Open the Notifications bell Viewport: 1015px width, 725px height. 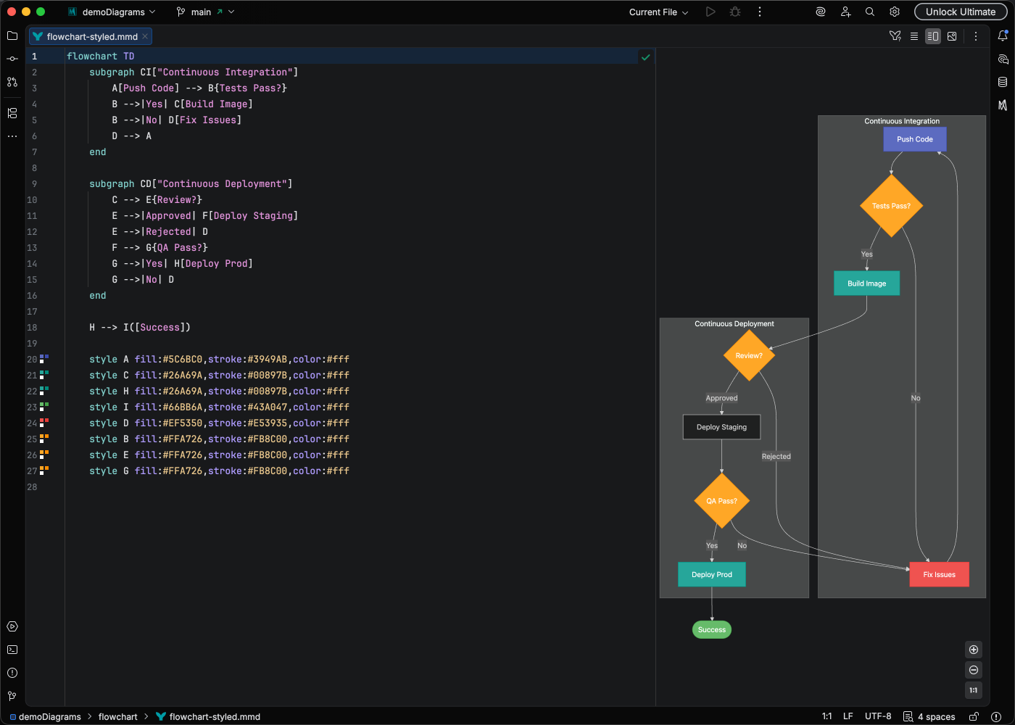1003,36
